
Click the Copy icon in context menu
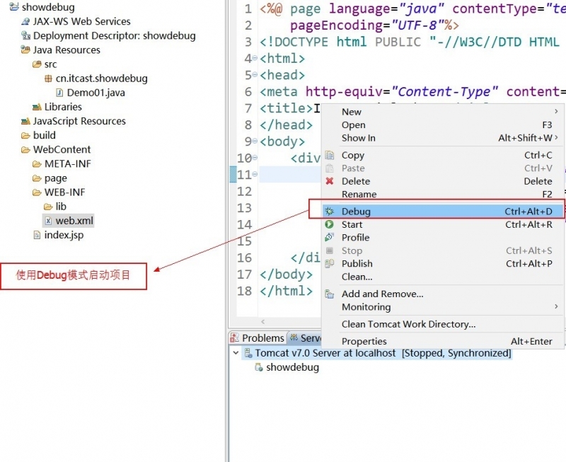tap(329, 155)
